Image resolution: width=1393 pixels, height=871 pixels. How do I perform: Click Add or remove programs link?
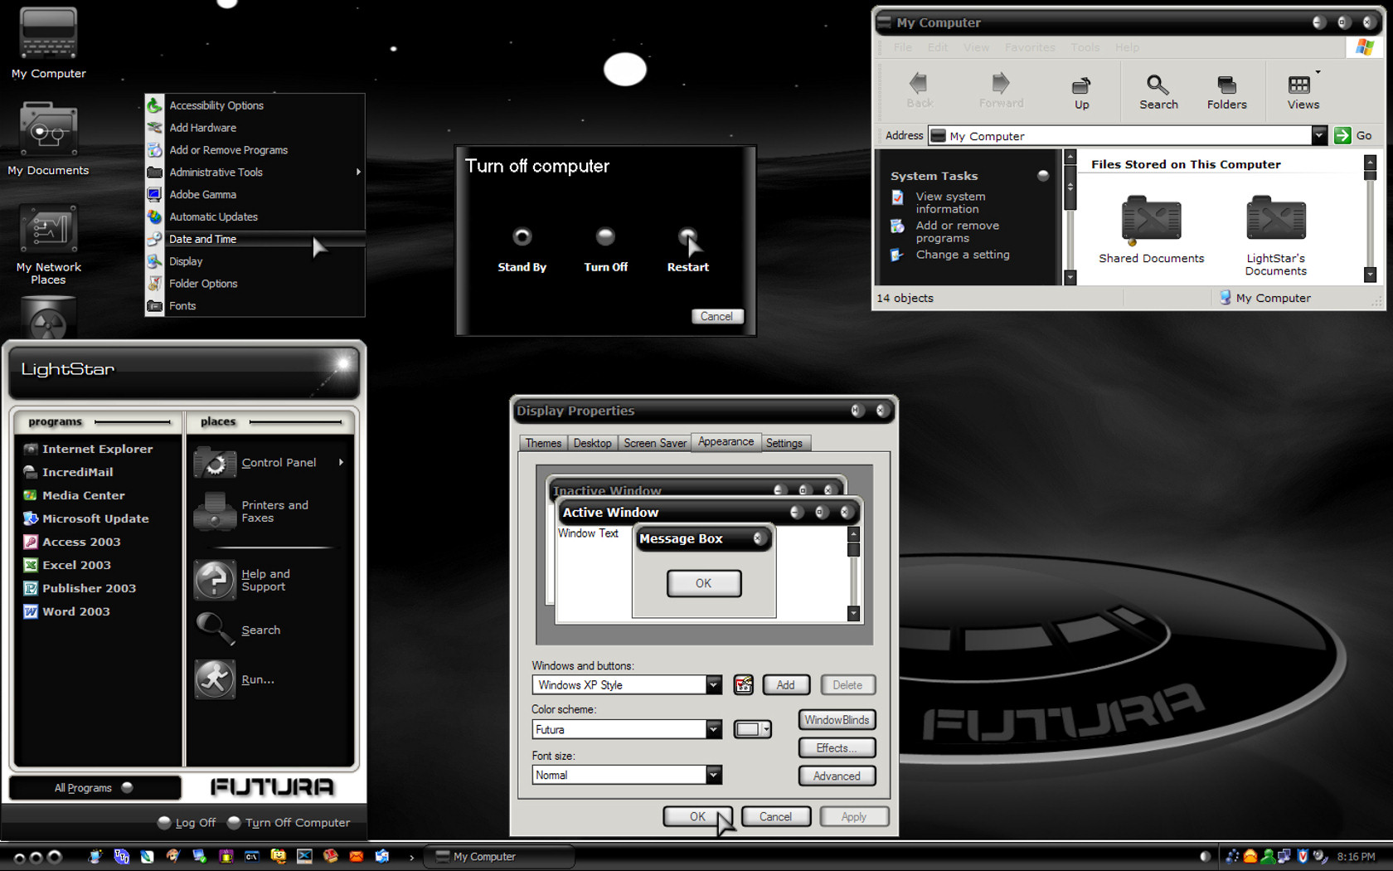[x=957, y=231]
